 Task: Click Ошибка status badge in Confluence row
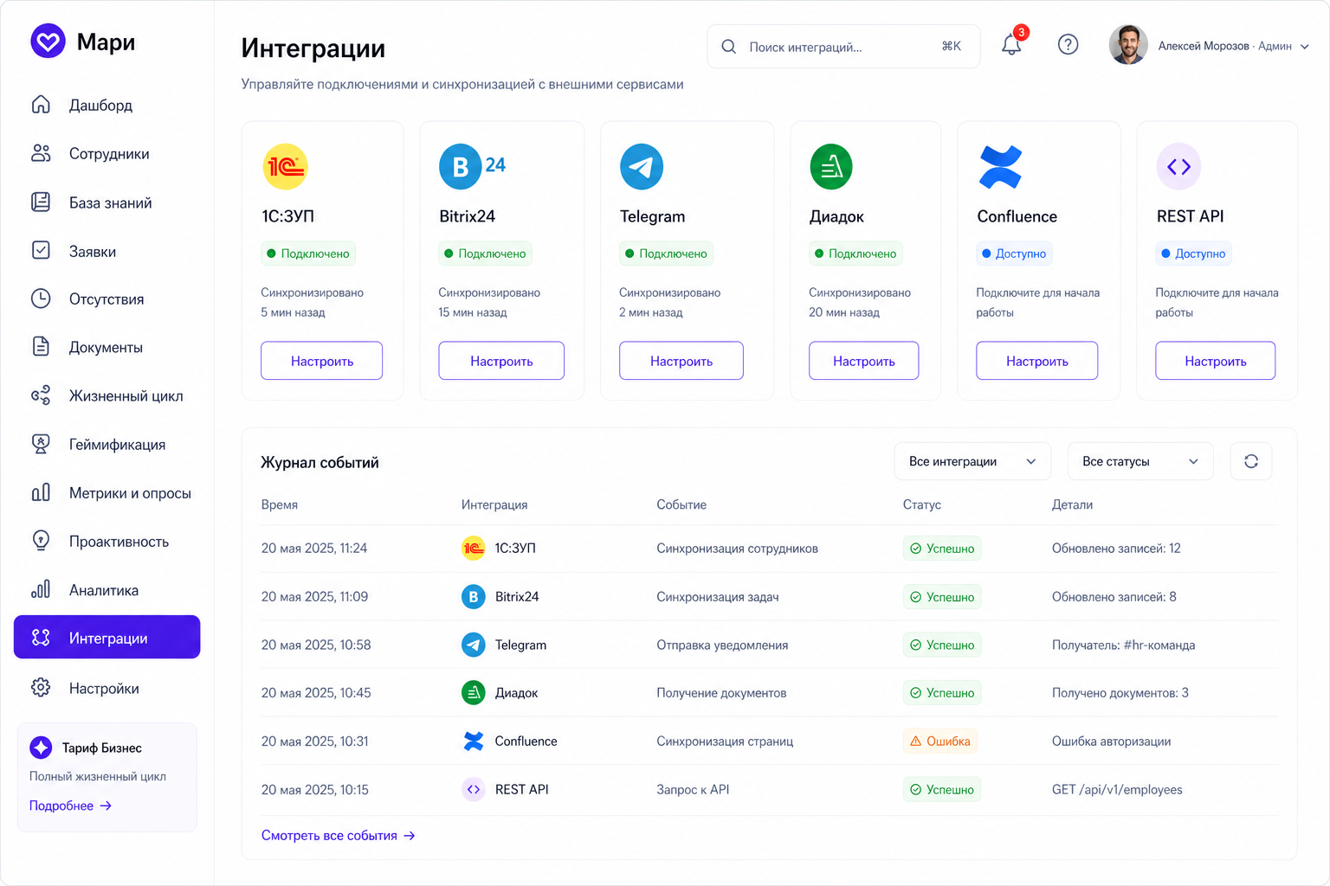point(940,742)
